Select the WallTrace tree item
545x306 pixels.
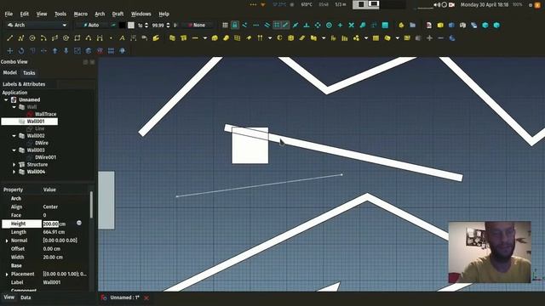45,114
